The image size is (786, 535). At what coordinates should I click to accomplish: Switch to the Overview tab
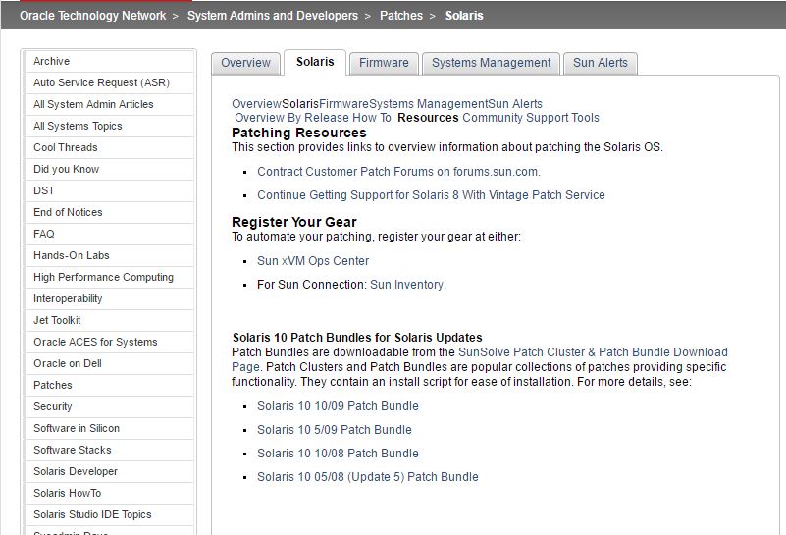click(x=245, y=63)
